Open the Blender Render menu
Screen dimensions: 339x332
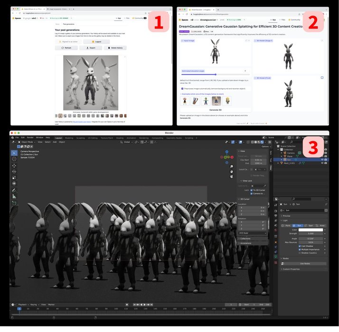(30, 138)
